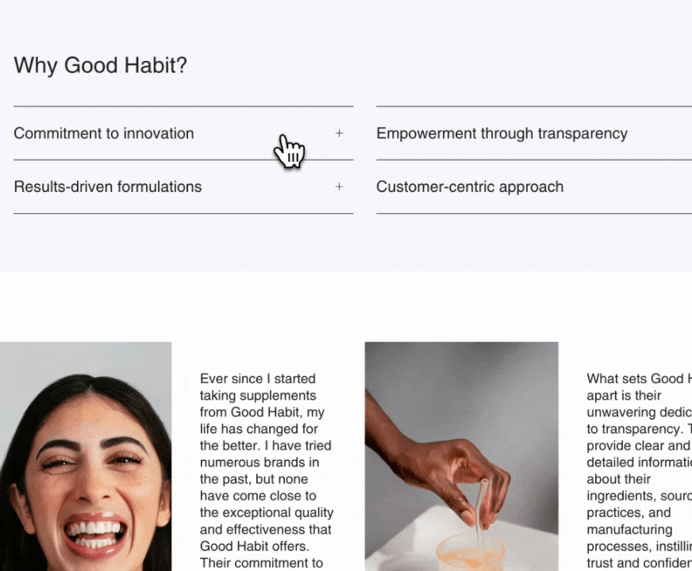The width and height of the screenshot is (692, 571).
Task: Click the plus icon beside Results-driven formulations
Action: (339, 187)
